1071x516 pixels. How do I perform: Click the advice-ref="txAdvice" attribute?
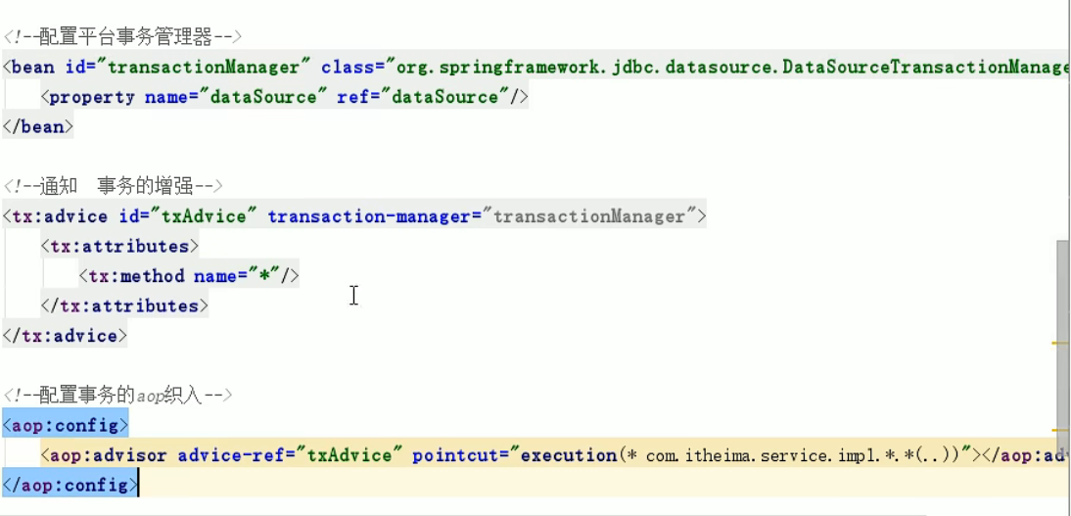tap(290, 455)
